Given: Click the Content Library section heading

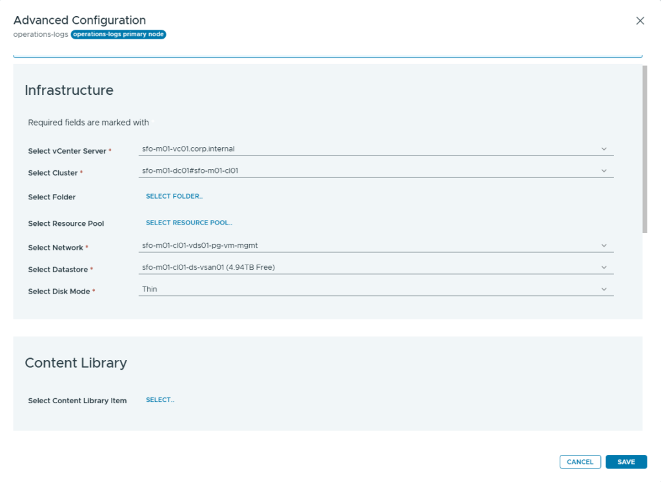Looking at the screenshot, I should tap(76, 363).
